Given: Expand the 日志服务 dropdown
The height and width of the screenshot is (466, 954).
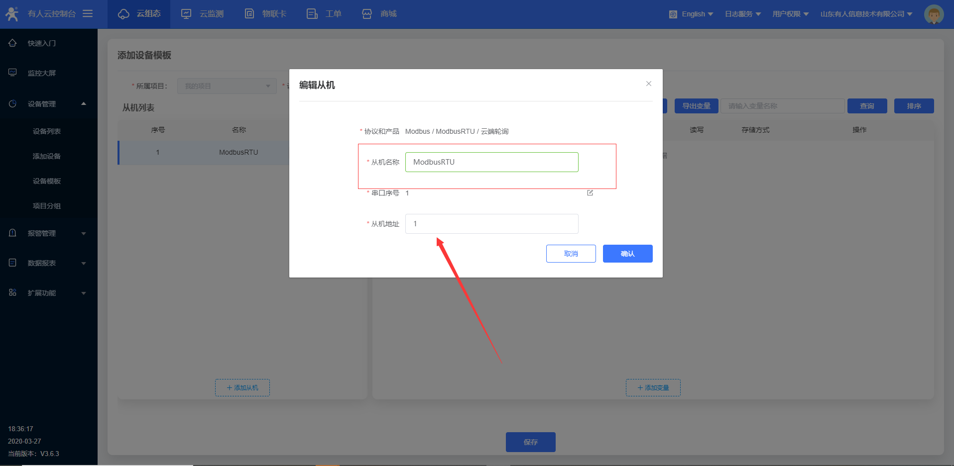Looking at the screenshot, I should coord(742,14).
